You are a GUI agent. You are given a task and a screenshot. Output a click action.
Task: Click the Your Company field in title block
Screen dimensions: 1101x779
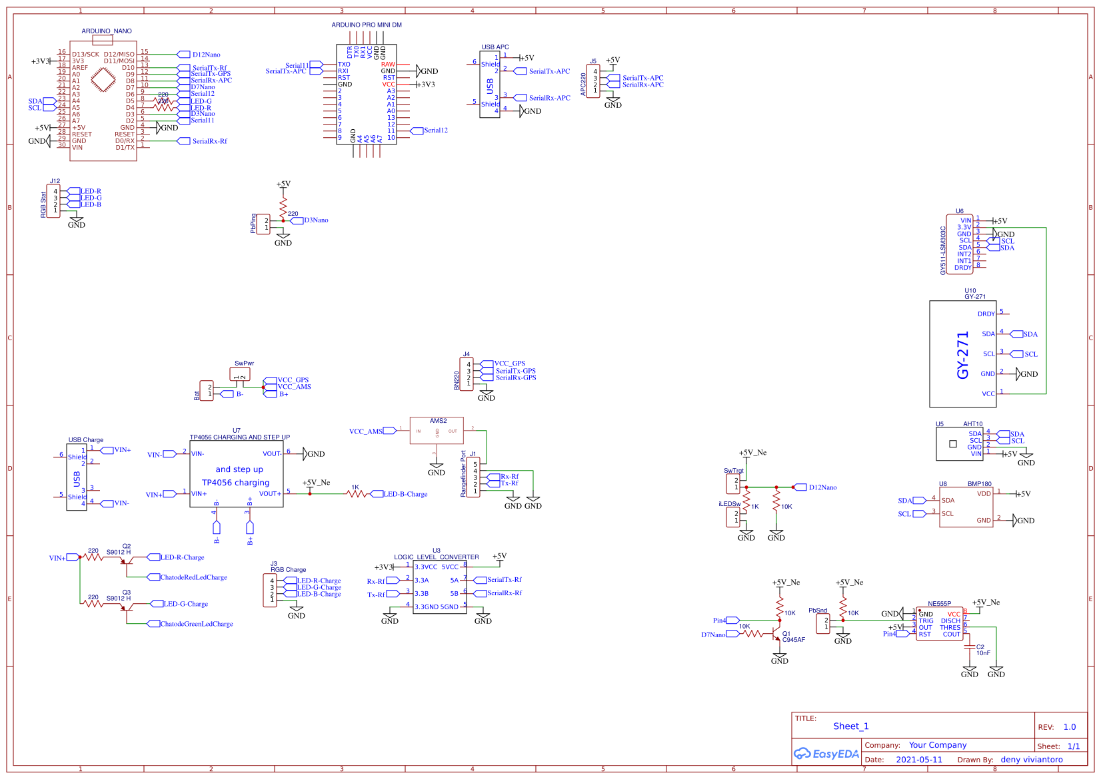point(938,745)
